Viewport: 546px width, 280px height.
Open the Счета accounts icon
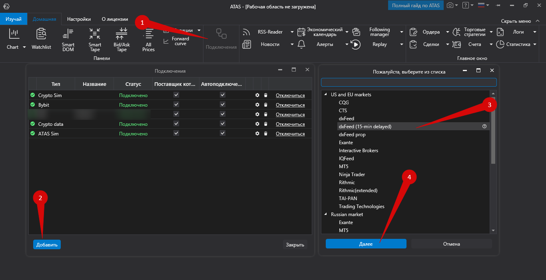click(456, 44)
